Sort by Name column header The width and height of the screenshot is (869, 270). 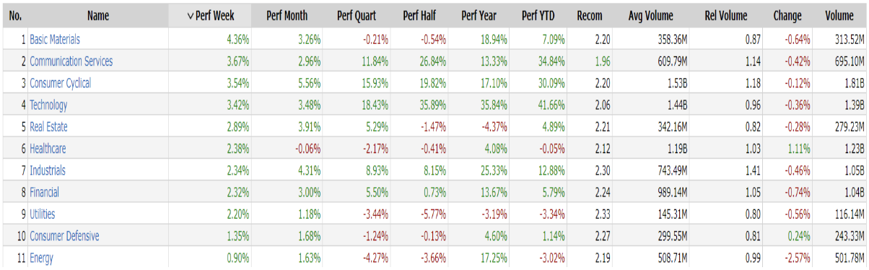pyautogui.click(x=97, y=15)
